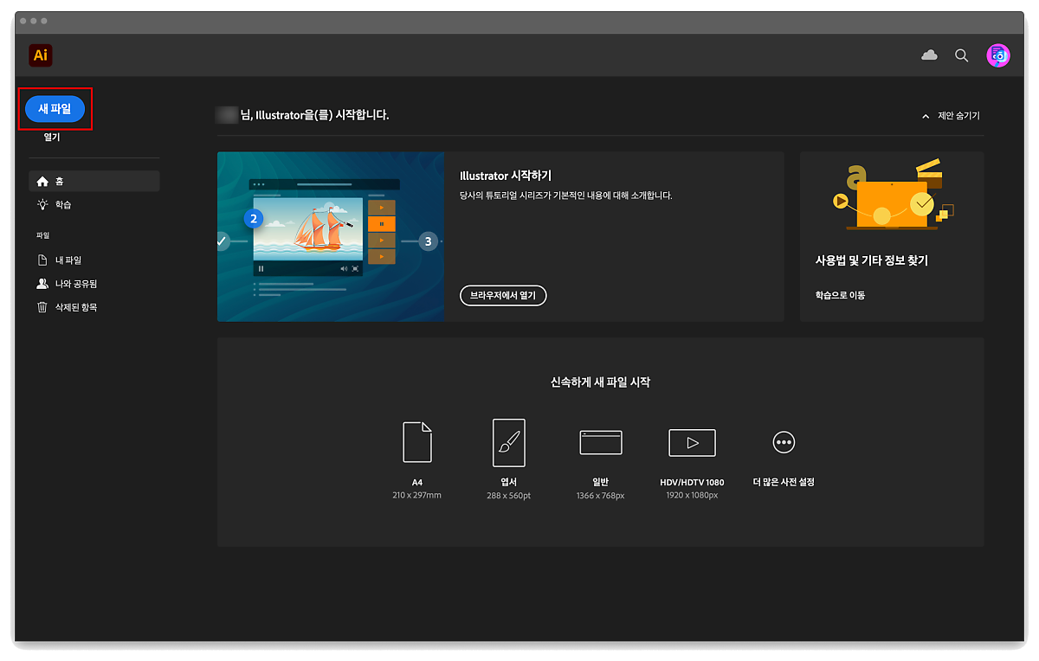Click the 열기 open link
Image resolution: width=1039 pixels, height=661 pixels.
pos(52,137)
